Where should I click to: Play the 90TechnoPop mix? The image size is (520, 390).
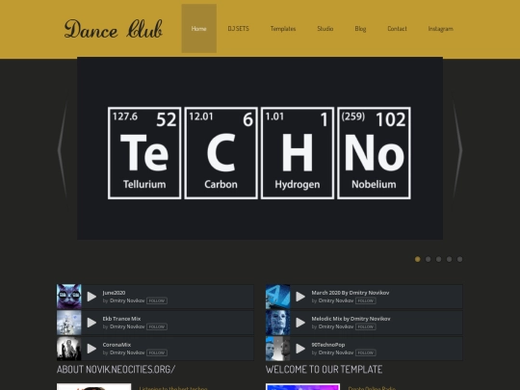point(300,349)
